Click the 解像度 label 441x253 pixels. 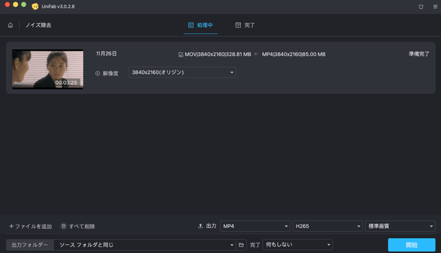[x=110, y=74]
